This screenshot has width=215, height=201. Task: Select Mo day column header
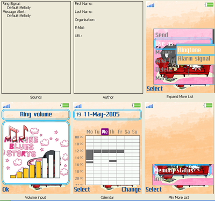click(89, 132)
